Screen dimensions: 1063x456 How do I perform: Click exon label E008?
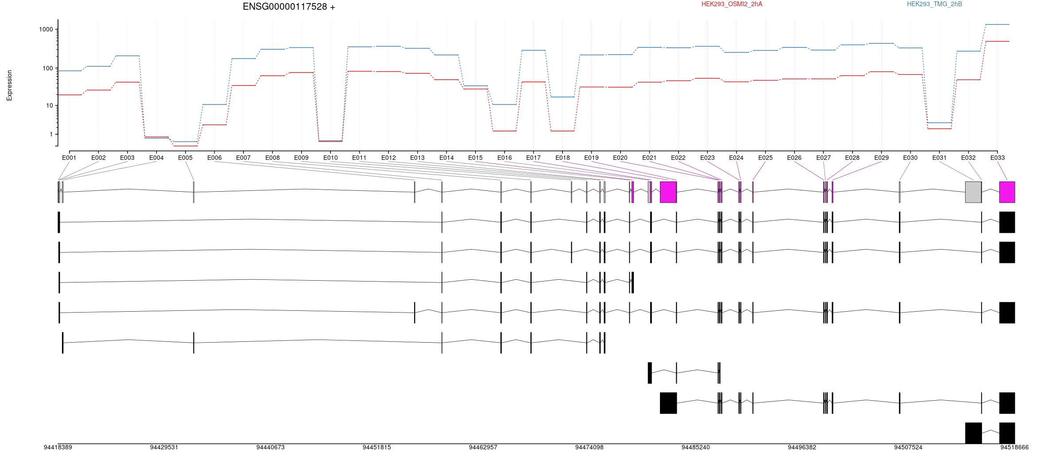click(x=272, y=158)
